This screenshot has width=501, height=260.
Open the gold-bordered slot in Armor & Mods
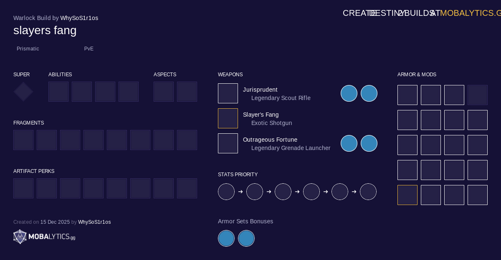click(x=407, y=195)
